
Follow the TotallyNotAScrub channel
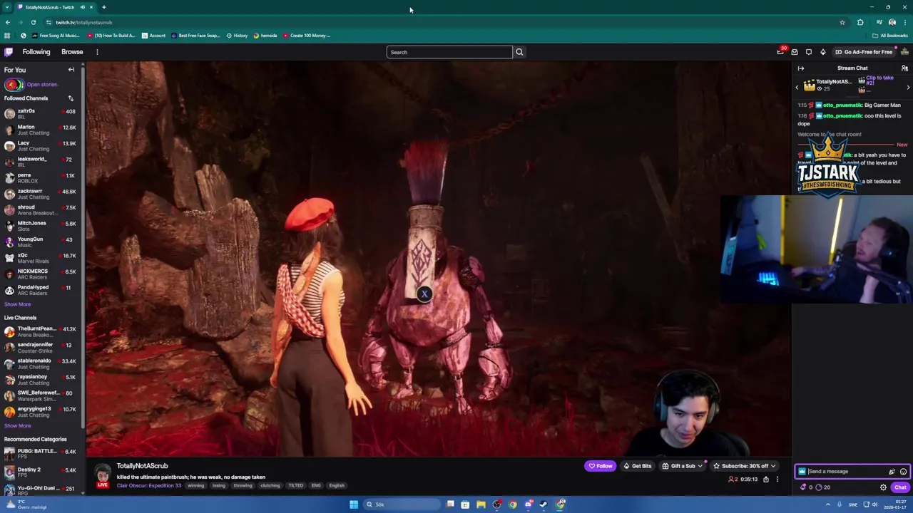tap(600, 466)
